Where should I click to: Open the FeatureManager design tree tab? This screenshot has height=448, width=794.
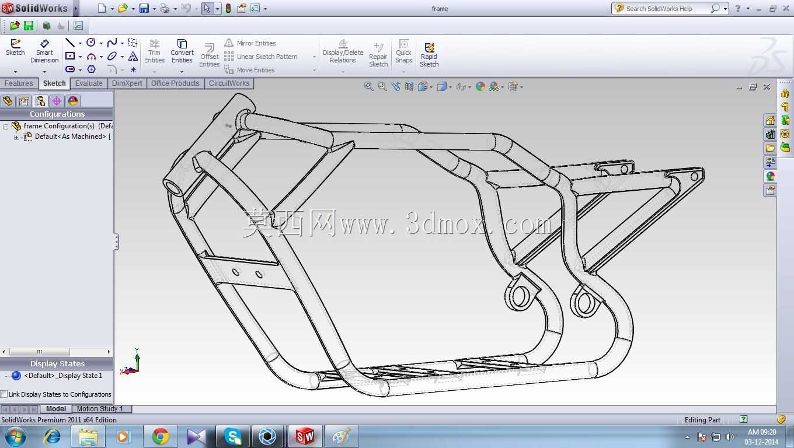pos(7,101)
